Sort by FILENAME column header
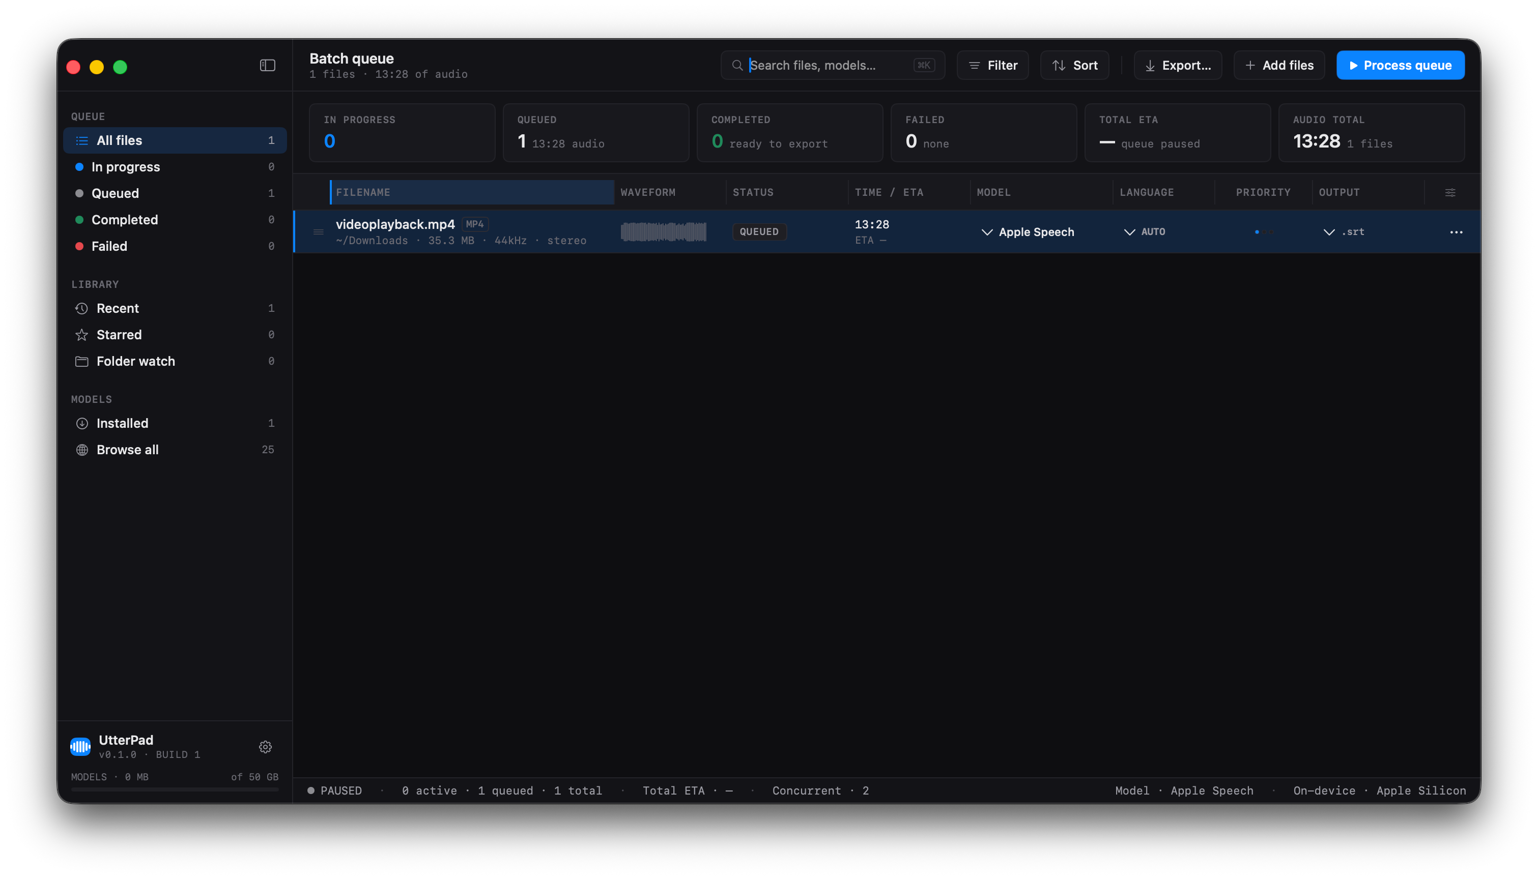Image resolution: width=1538 pixels, height=879 pixels. coord(472,193)
